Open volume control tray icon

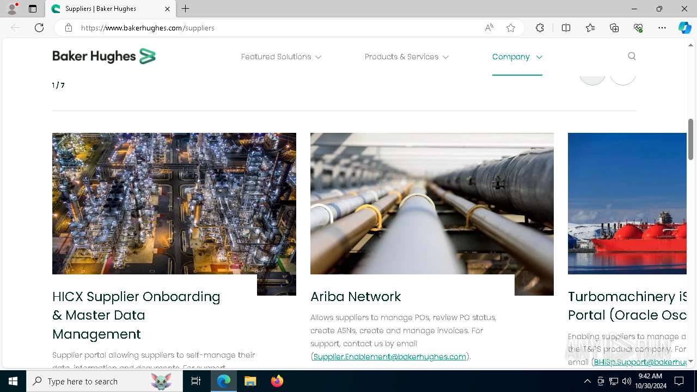pos(627,381)
